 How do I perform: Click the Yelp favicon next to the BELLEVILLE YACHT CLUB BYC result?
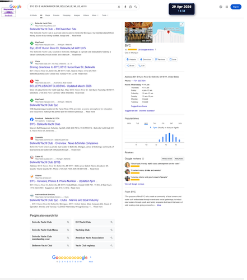click(32, 81)
